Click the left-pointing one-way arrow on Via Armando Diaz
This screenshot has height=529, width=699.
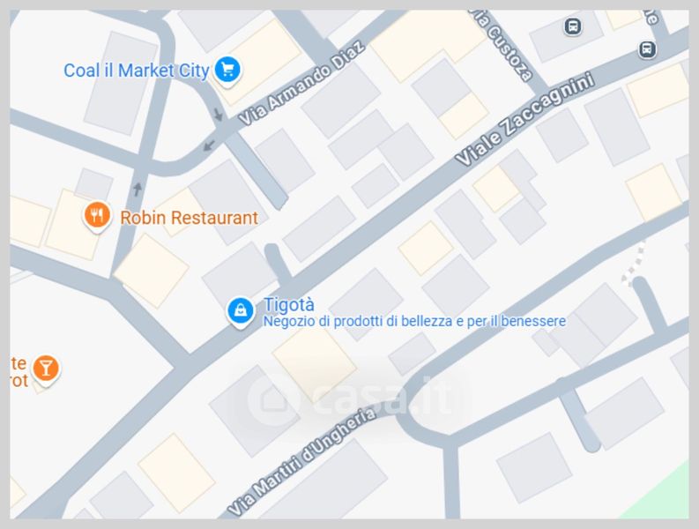point(208,145)
